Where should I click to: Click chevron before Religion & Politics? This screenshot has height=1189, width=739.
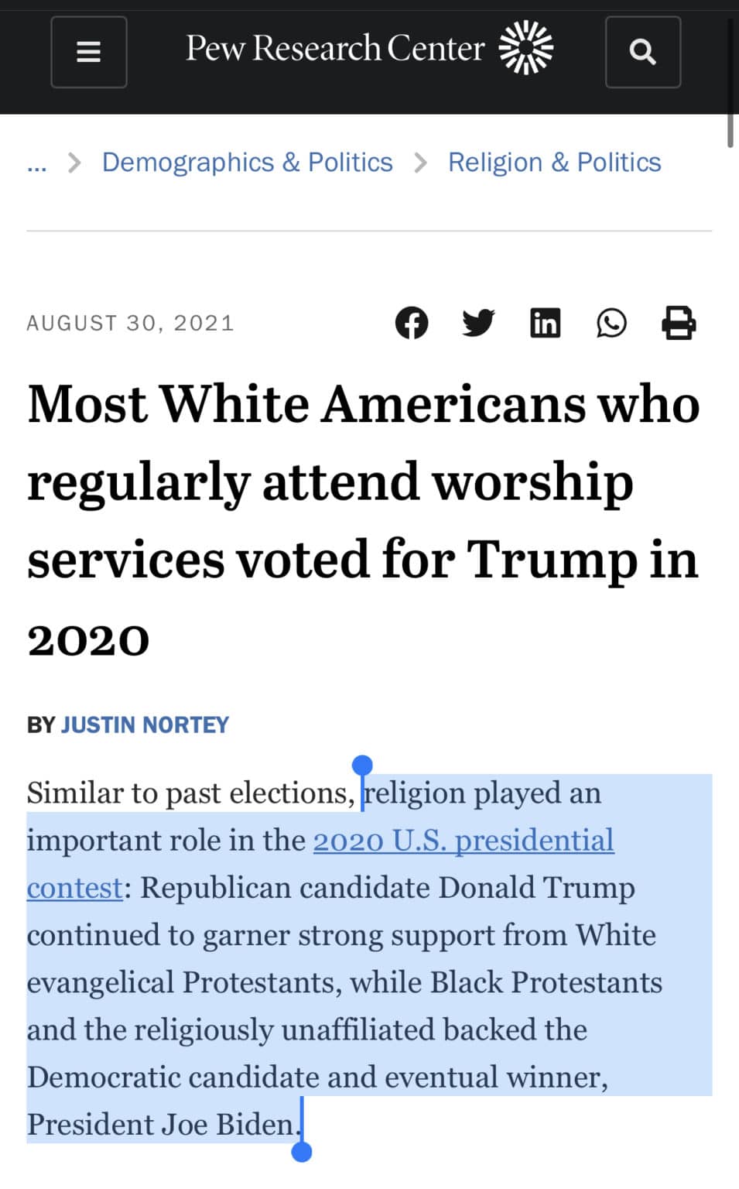[420, 163]
